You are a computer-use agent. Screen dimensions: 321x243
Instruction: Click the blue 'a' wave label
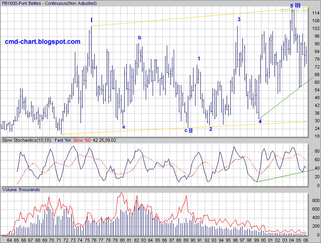click(123, 126)
